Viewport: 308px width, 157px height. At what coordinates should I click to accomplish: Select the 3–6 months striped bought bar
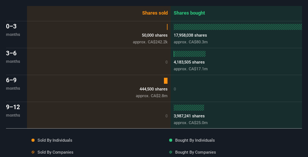[x=189, y=54]
